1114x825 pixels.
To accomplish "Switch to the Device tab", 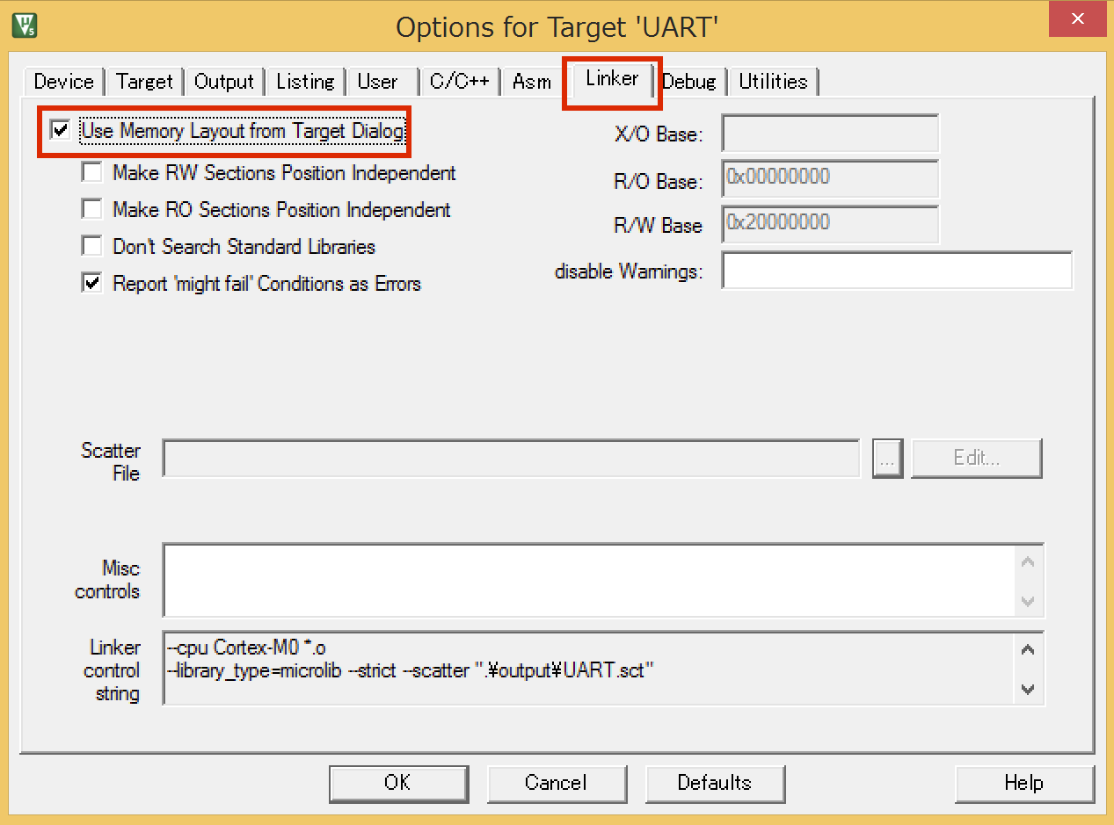I will click(x=63, y=82).
